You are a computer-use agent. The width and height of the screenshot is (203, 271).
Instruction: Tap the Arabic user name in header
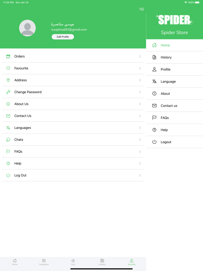(63, 24)
